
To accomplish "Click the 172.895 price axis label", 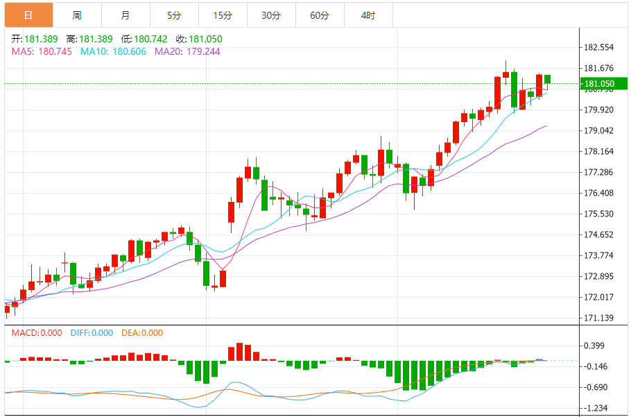I will tap(599, 276).
